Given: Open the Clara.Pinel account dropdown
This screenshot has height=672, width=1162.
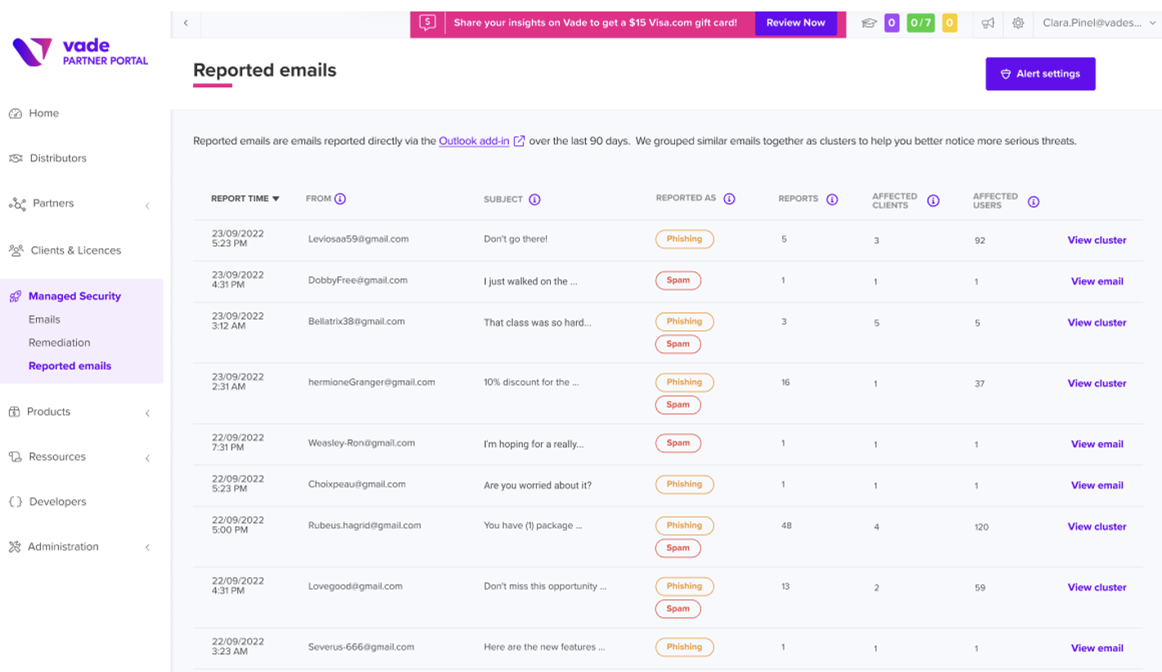Looking at the screenshot, I should pos(1098,24).
